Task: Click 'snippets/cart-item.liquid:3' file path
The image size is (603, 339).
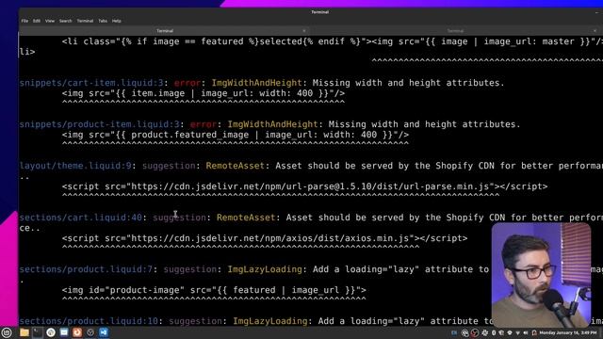Action: coord(91,83)
